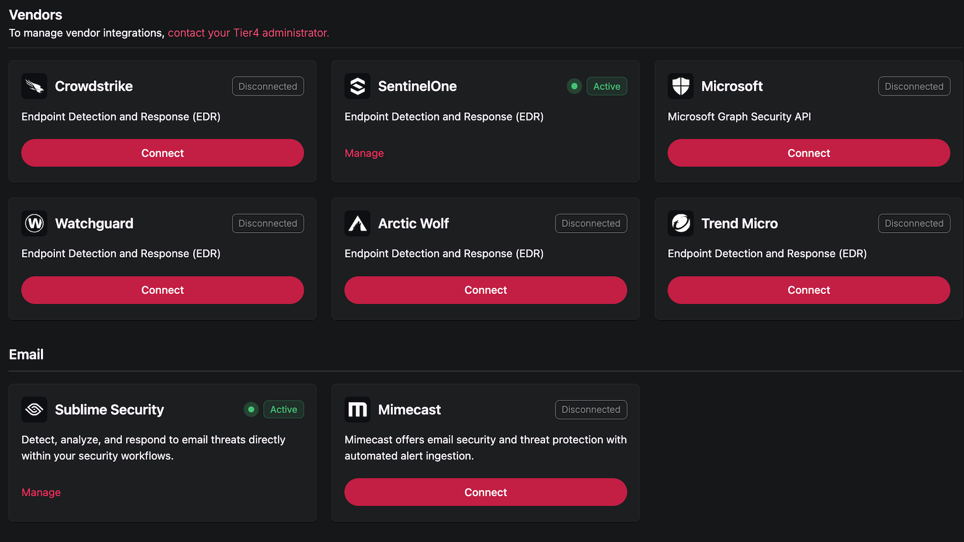Click the Watchguard W logo icon

(x=34, y=223)
